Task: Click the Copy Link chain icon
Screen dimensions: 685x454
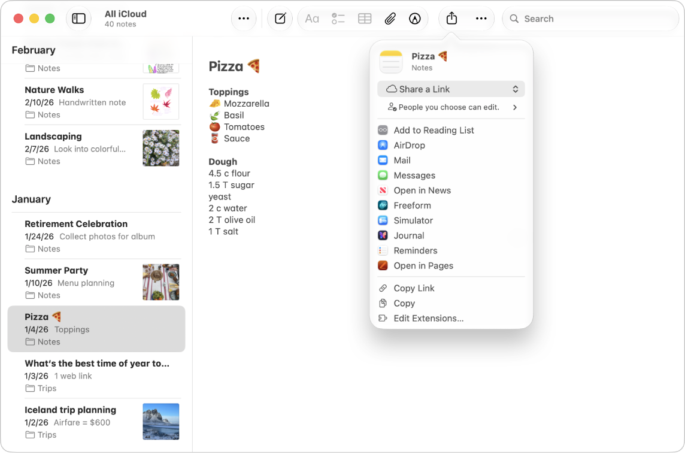Action: click(383, 289)
